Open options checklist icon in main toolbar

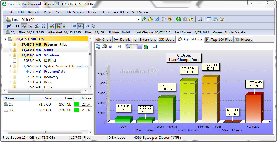coord(209,19)
